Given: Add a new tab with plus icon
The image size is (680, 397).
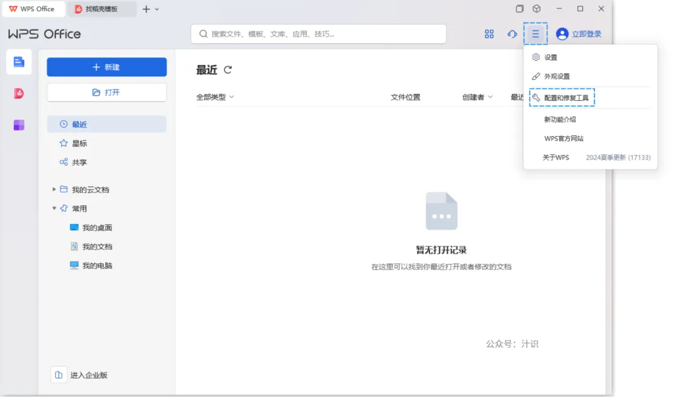Looking at the screenshot, I should click(146, 9).
